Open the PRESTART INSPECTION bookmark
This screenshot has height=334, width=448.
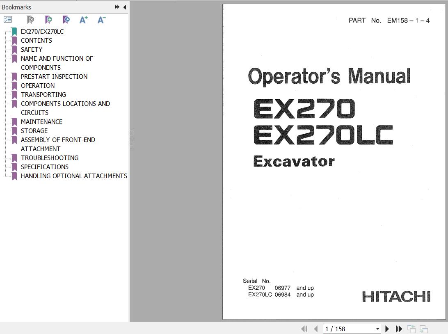click(x=54, y=77)
